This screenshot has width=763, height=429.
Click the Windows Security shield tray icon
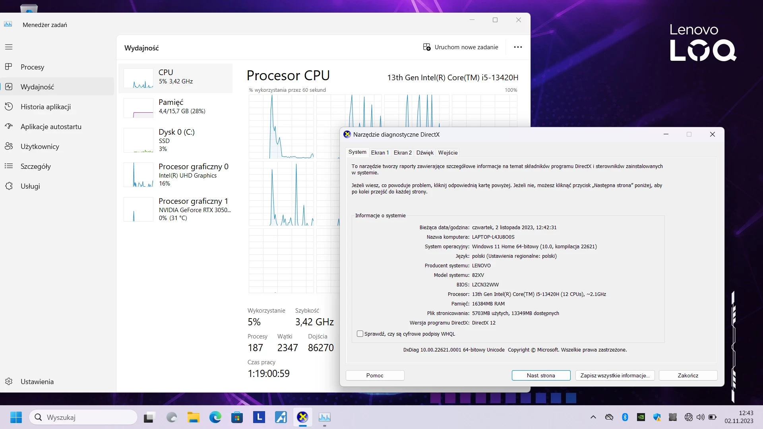pyautogui.click(x=657, y=417)
